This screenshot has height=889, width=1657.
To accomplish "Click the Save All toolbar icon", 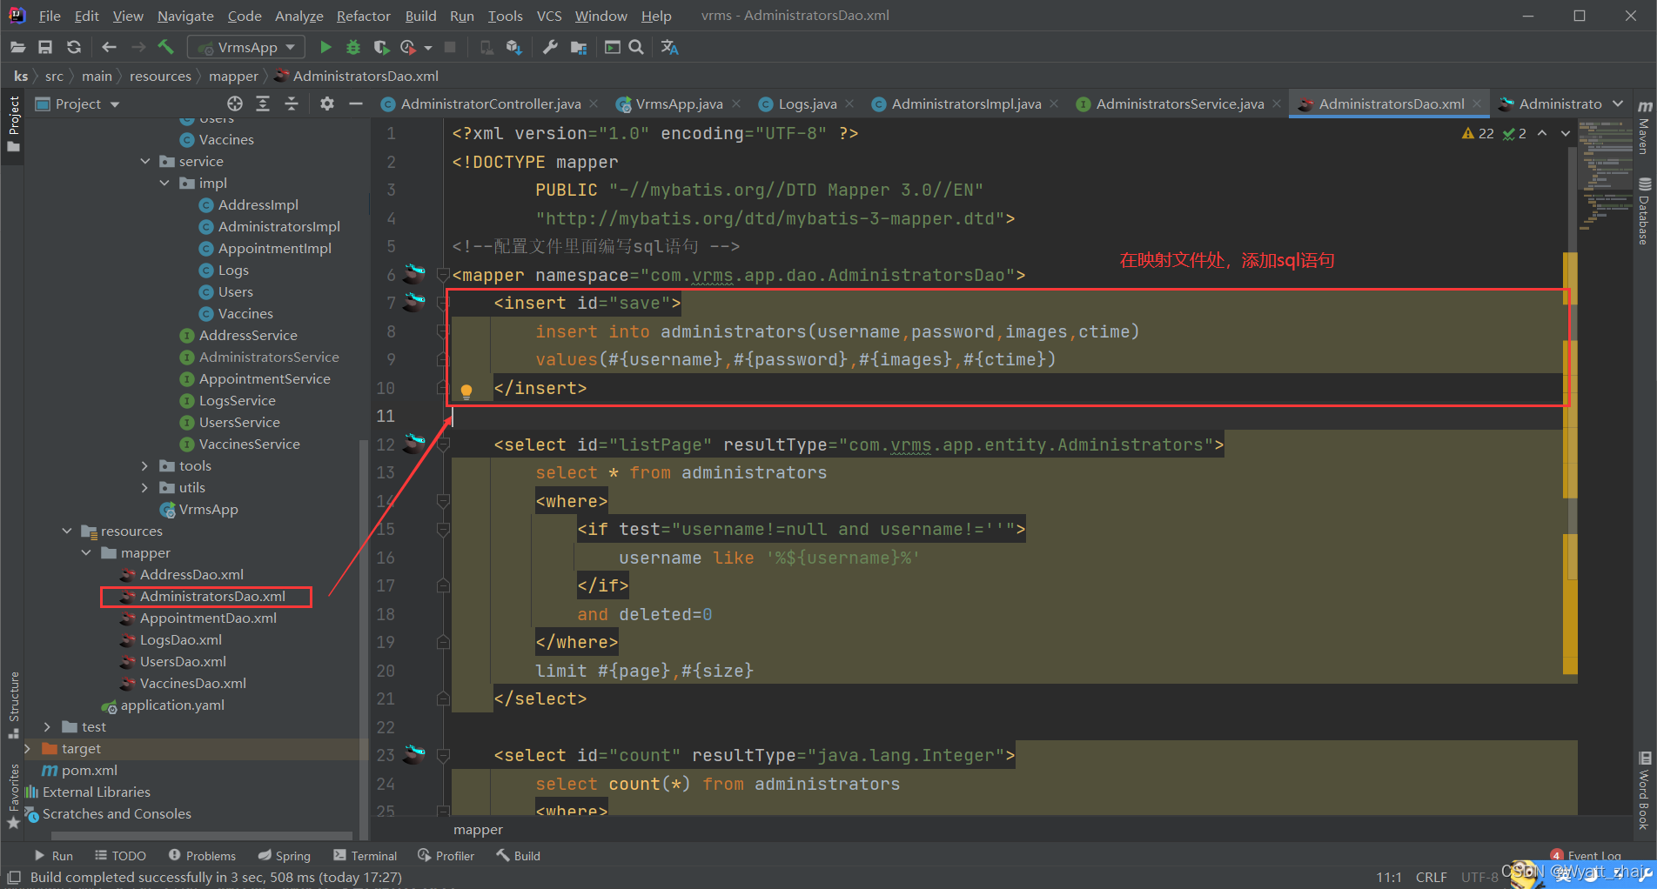I will point(45,47).
